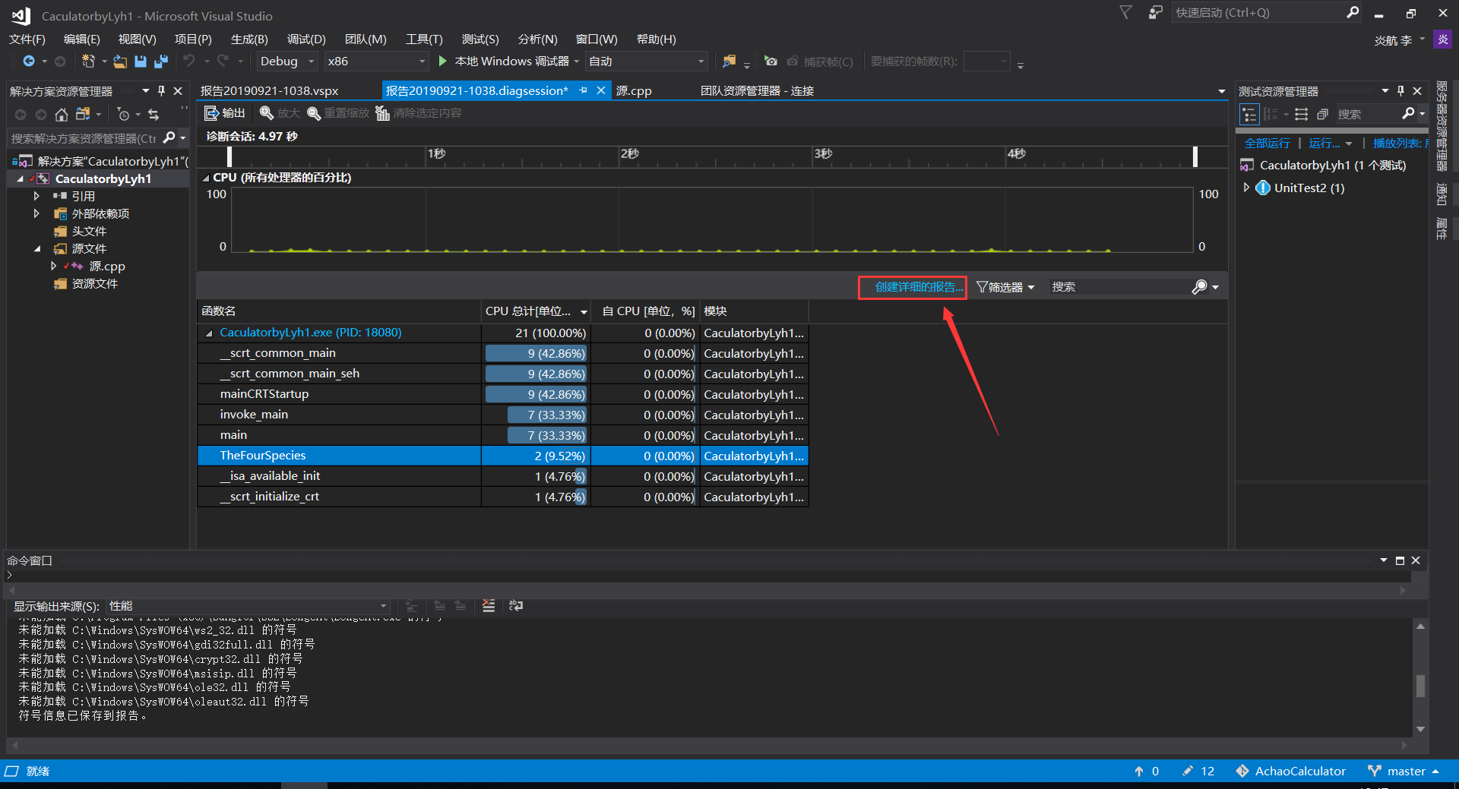Click the 炎航 李 account name

1392,40
